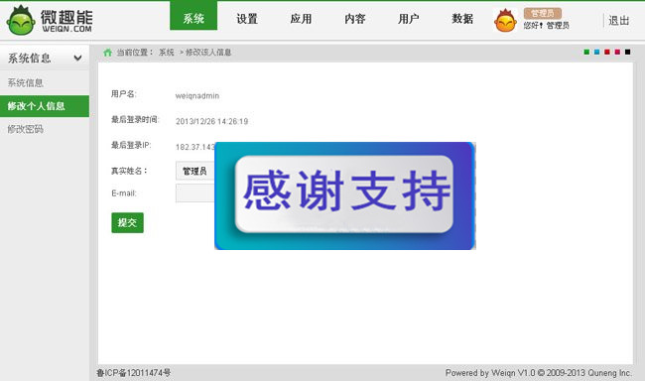The height and width of the screenshot is (381, 645).
Task: Open the 数据 tab
Action: pyautogui.click(x=462, y=19)
